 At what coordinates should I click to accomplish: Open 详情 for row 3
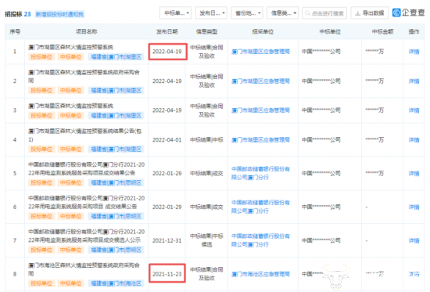(414, 110)
